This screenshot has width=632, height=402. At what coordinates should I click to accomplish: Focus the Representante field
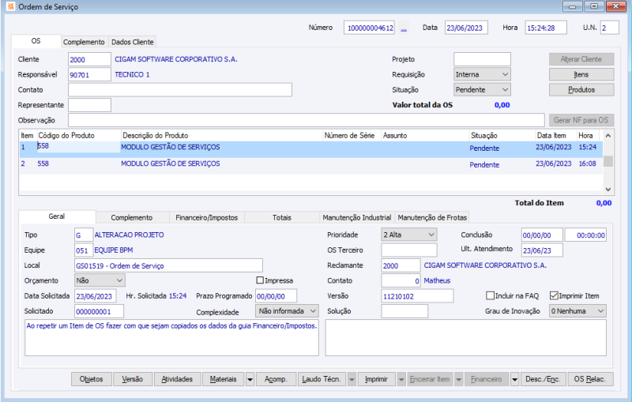(89, 105)
